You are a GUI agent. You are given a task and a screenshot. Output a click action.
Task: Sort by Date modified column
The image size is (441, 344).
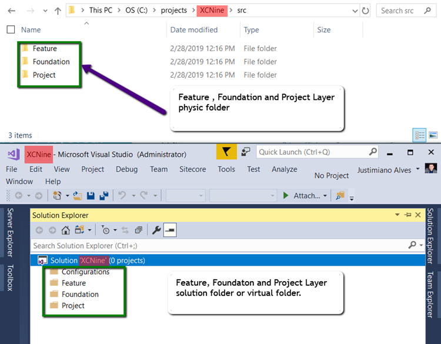coord(194,30)
